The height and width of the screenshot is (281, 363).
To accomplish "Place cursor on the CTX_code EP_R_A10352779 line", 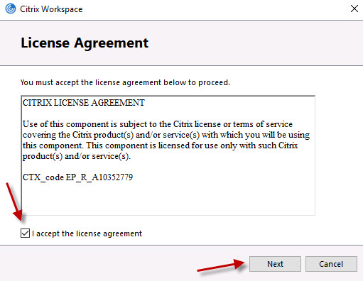I will (x=77, y=177).
